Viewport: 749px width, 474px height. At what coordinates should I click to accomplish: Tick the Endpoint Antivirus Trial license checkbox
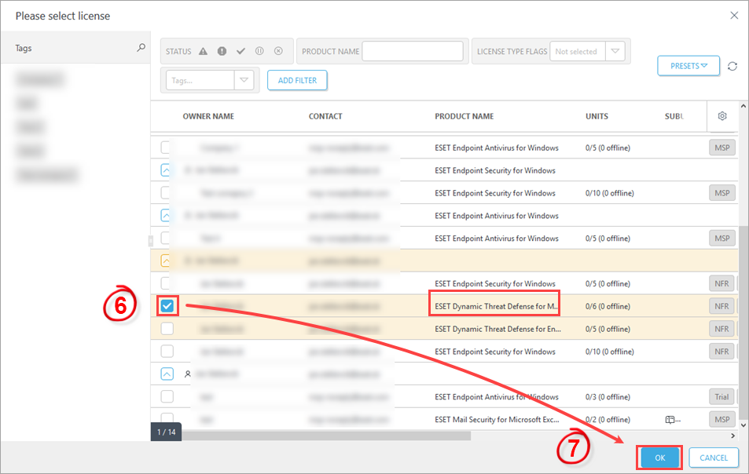coord(167,397)
